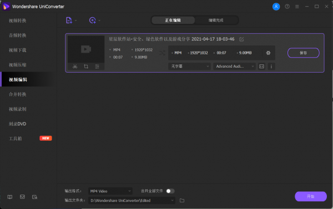Open the Advanced Audi... audio dropdown
The width and height of the screenshot is (333, 209).
click(x=234, y=67)
